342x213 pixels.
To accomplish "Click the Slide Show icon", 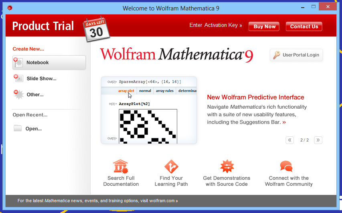I will click(x=18, y=78).
